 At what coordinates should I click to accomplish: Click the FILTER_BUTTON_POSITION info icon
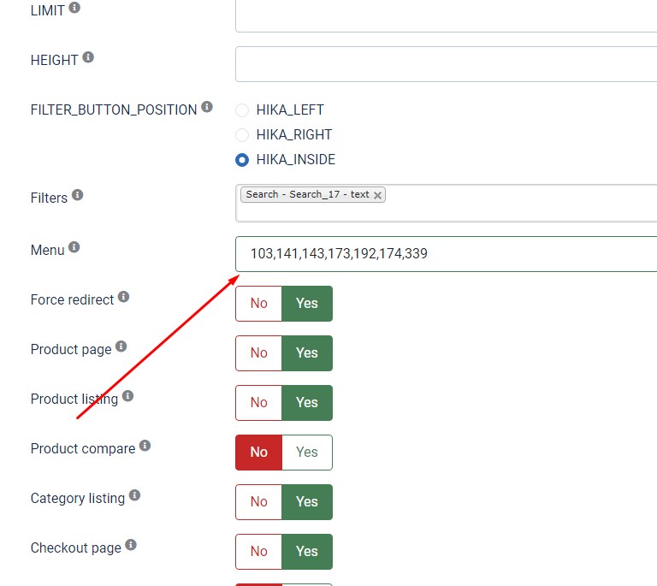pyautogui.click(x=206, y=108)
